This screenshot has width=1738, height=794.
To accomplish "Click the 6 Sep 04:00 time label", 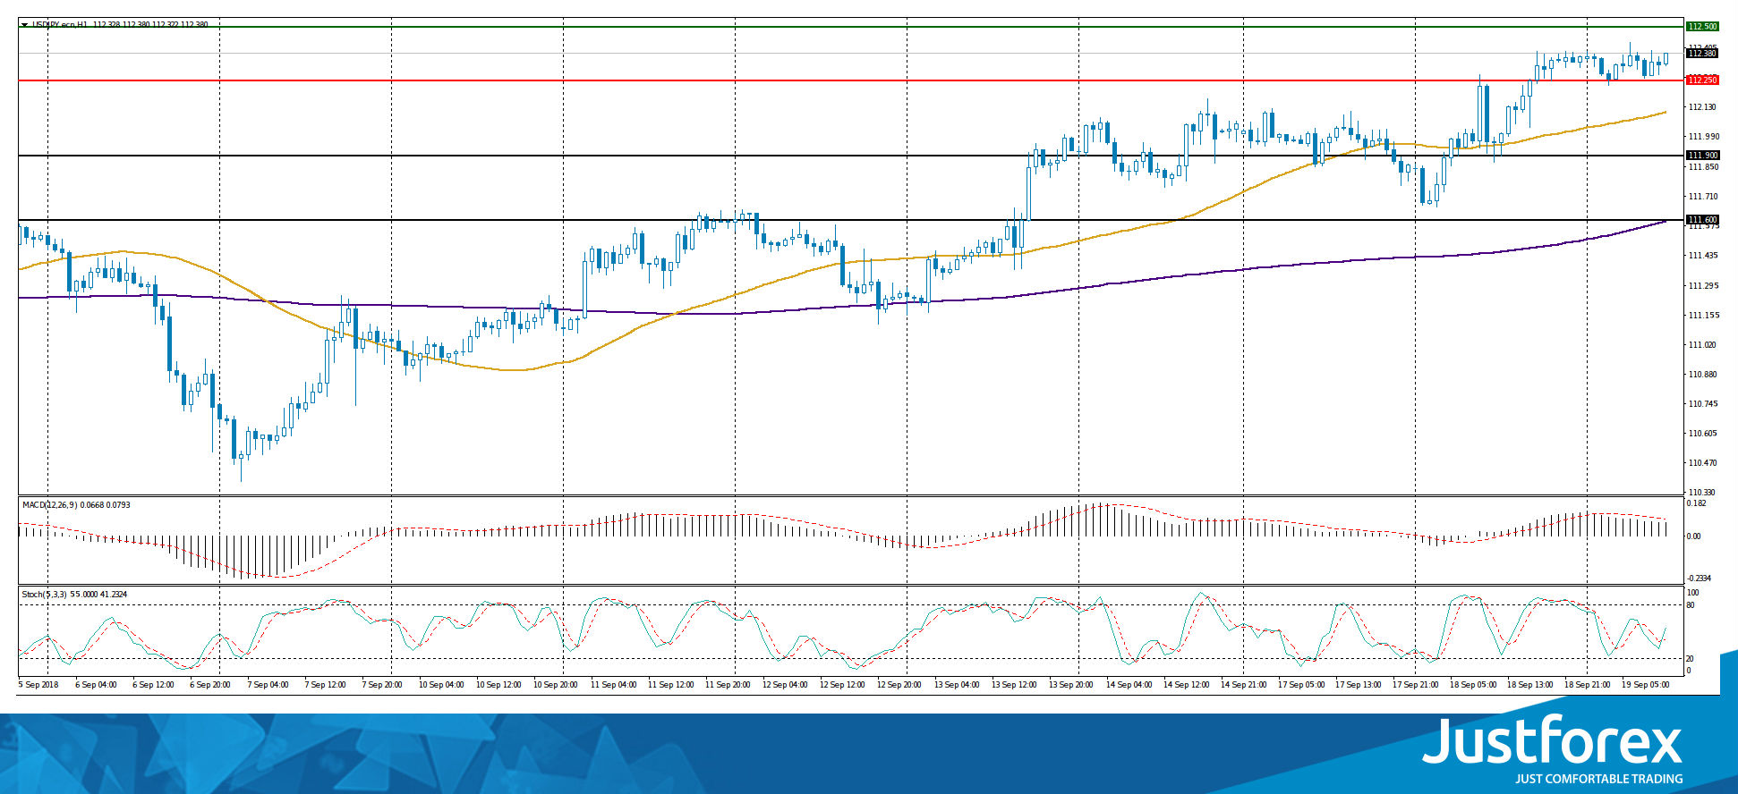I will [x=96, y=685].
